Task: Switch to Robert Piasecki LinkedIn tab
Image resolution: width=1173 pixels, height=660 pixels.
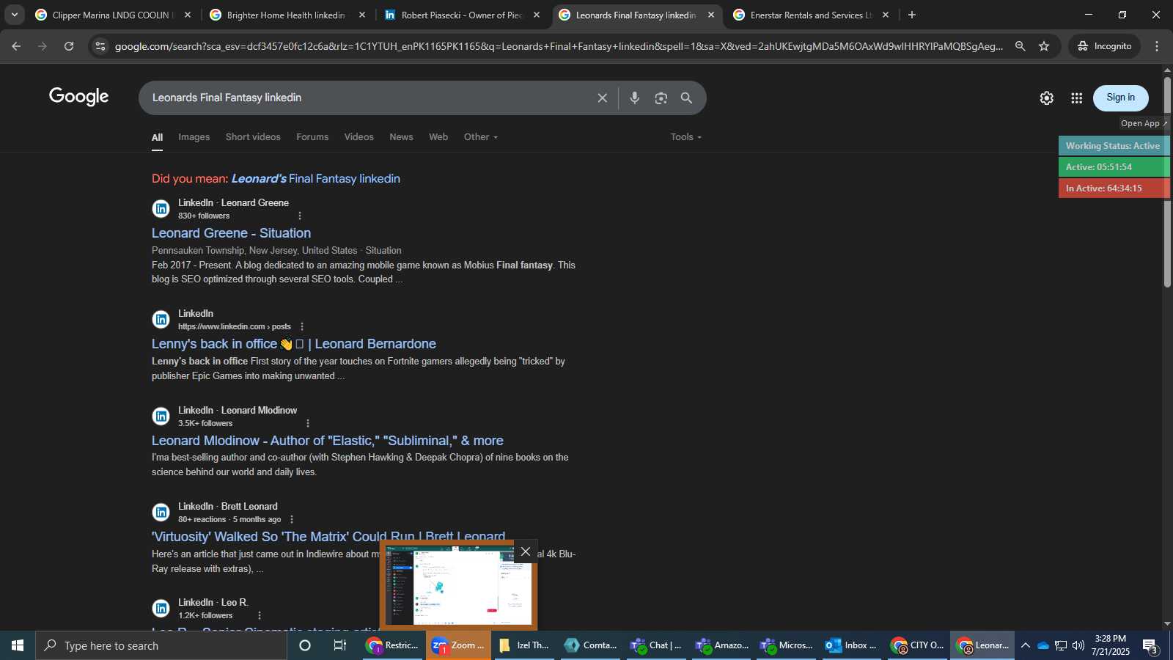Action: (x=460, y=15)
